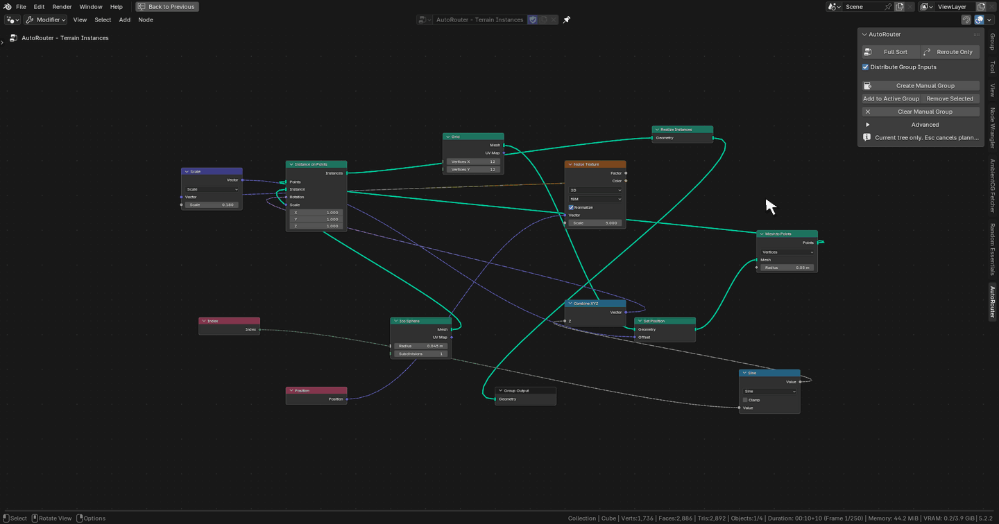Switch to the Node Wrangler sidebar tab
This screenshot has width=999, height=524.
[x=992, y=128]
